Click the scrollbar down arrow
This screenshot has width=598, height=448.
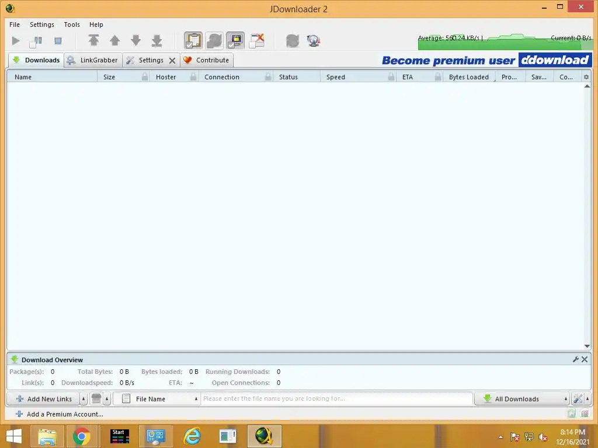[587, 346]
